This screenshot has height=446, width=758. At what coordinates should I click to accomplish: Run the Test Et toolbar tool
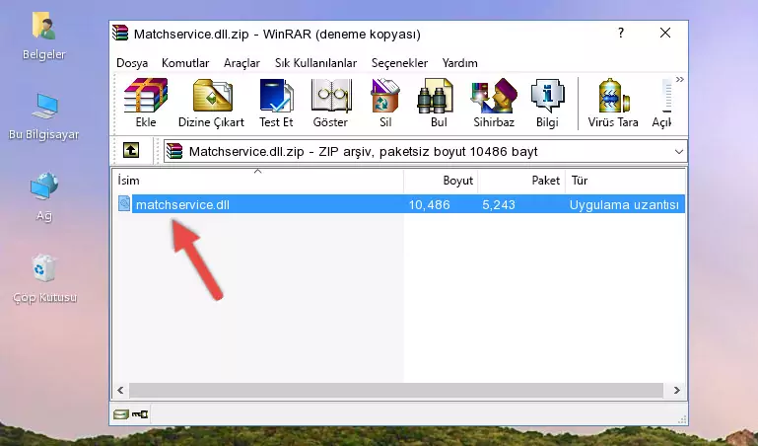tap(276, 96)
